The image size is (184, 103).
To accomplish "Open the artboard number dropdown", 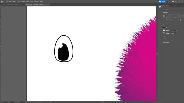I will coord(24,102).
